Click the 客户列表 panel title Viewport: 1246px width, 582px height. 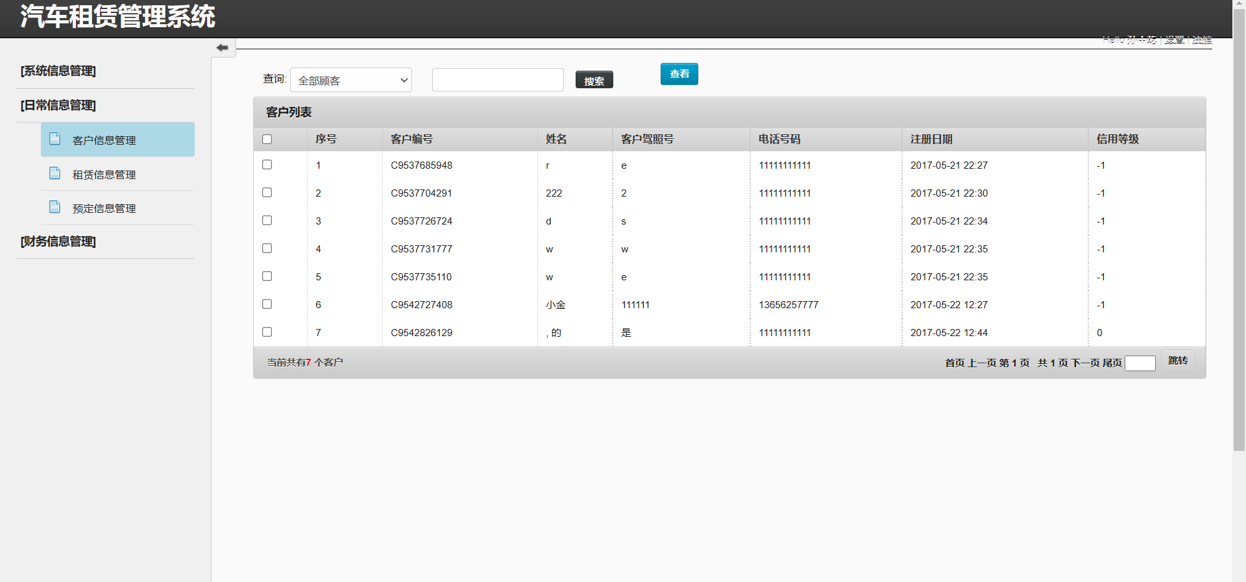[289, 112]
